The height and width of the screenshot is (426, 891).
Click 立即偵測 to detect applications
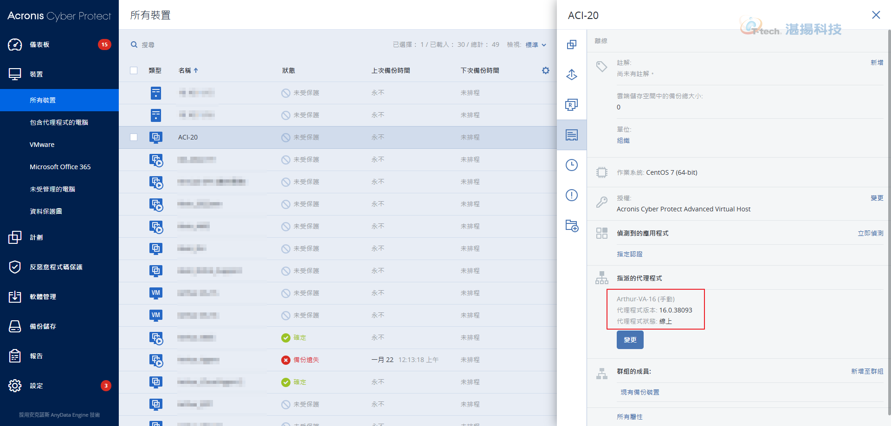(871, 233)
